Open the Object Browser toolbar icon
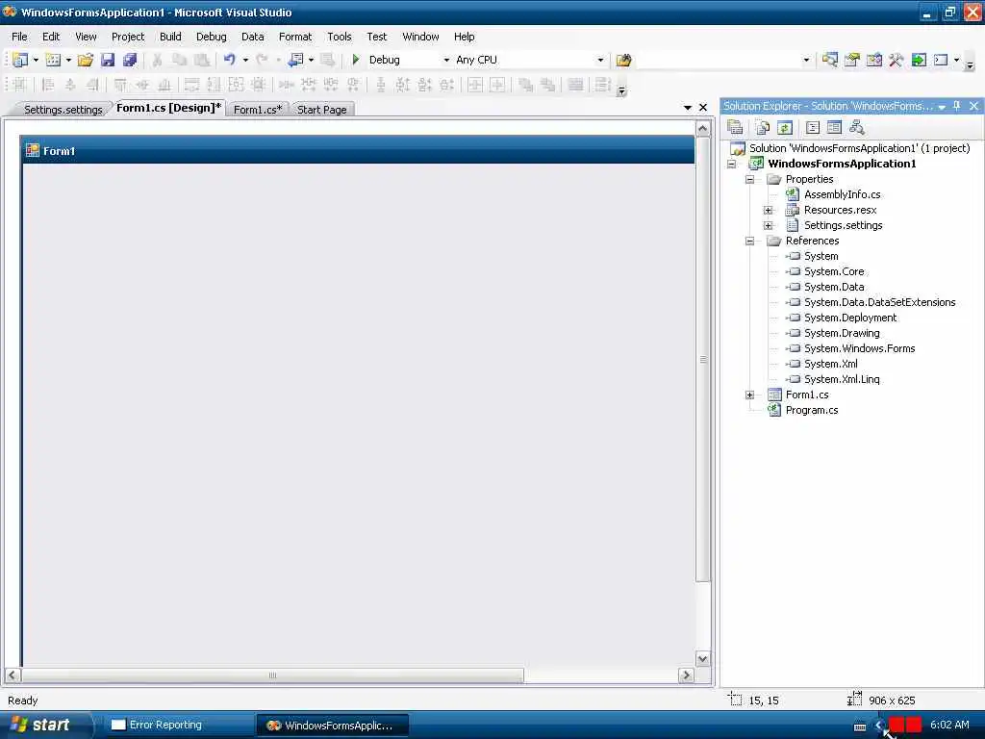 click(x=873, y=60)
